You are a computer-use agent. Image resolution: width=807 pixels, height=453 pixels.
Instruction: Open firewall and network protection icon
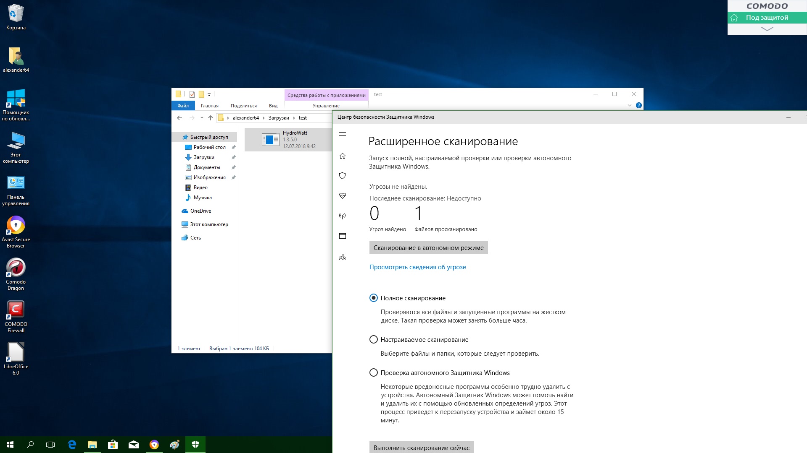(343, 216)
